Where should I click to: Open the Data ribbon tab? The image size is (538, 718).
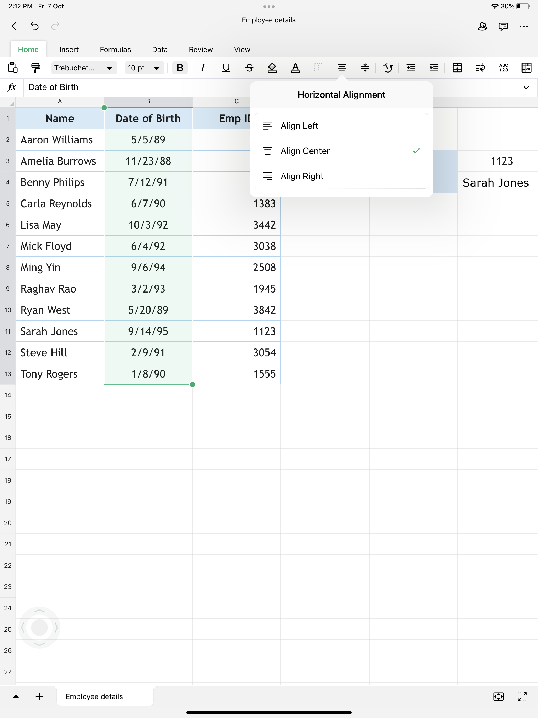pyautogui.click(x=160, y=50)
